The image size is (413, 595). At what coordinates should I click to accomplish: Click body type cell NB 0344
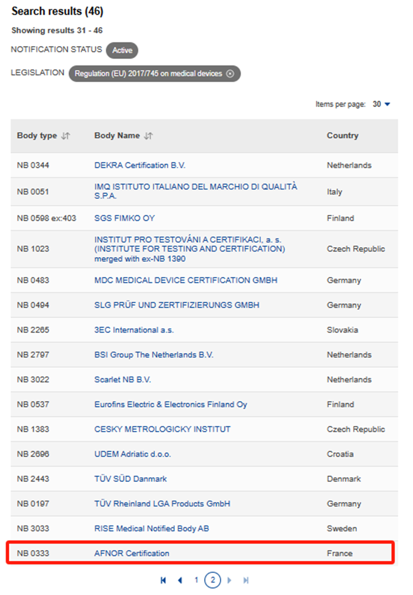click(x=33, y=165)
